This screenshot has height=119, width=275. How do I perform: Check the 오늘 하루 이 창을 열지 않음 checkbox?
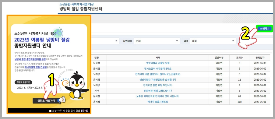click(50, 111)
